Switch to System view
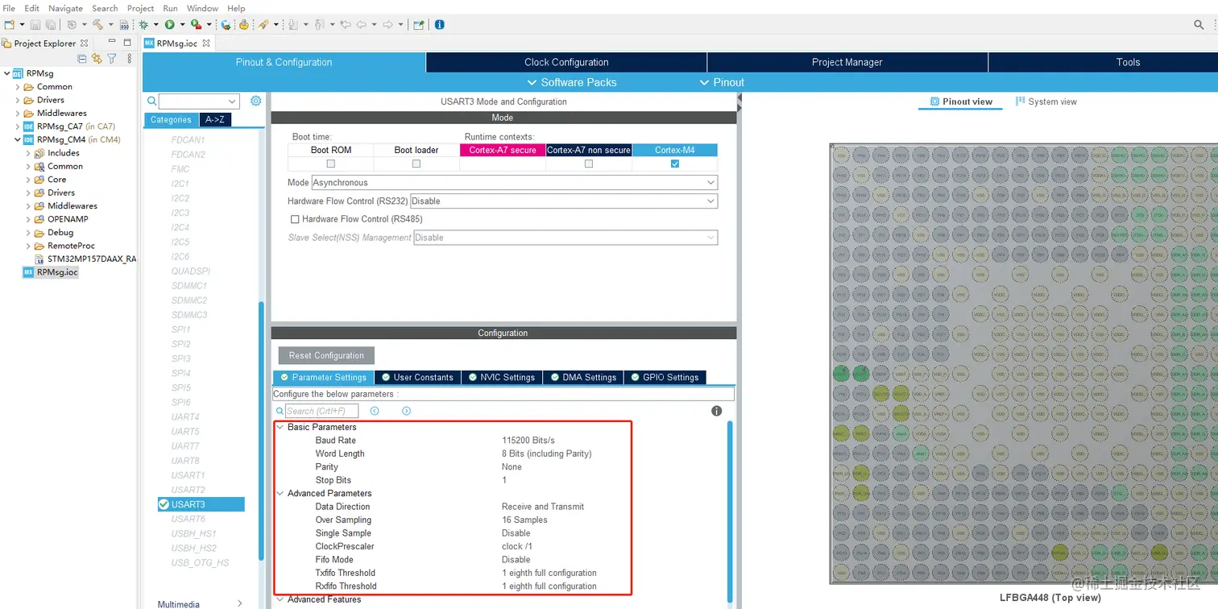The image size is (1218, 609). [x=1046, y=101]
